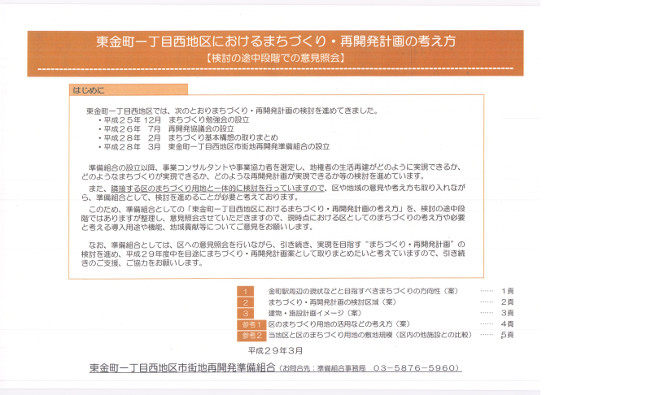Click the opening sentence 東金町一丁目西地区では、次のとおり
The height and width of the screenshot is (395, 651).
click(x=232, y=111)
